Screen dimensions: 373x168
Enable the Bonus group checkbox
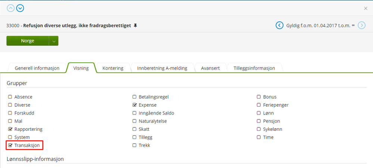point(259,97)
